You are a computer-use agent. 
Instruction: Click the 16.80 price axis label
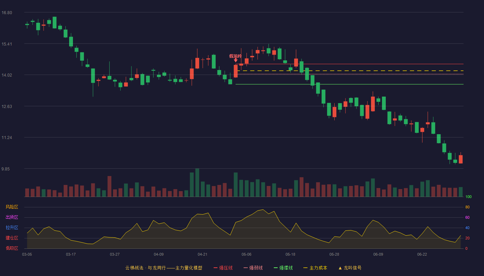tap(7, 13)
